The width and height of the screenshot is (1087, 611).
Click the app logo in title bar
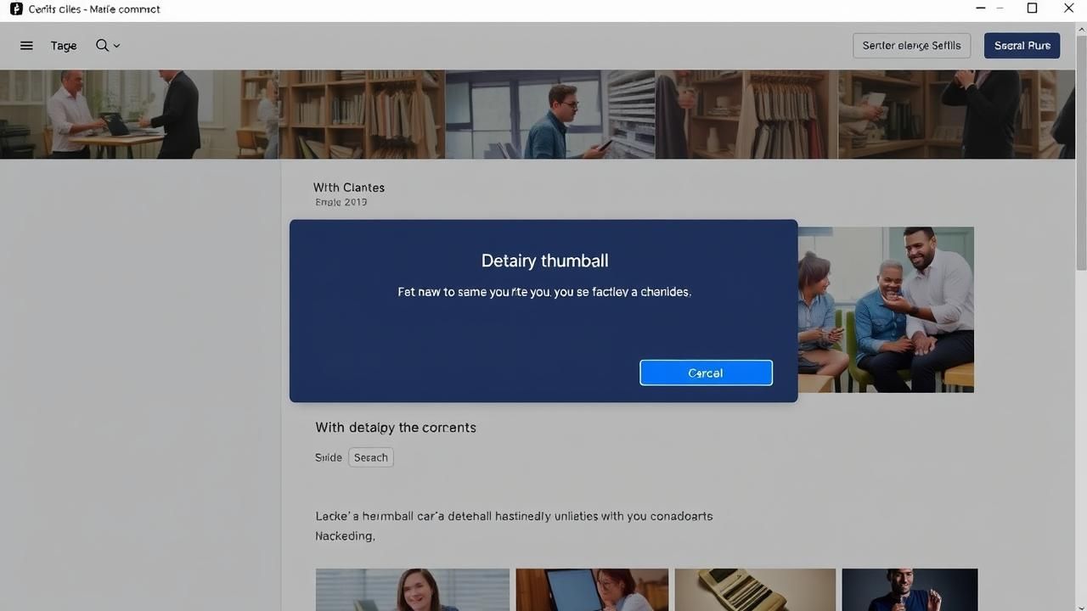pos(15,9)
